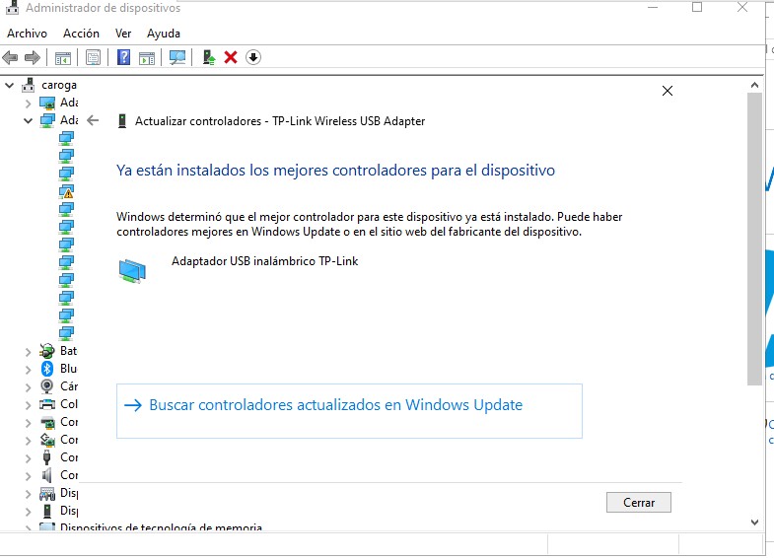Viewport: 774px width, 558px height.
Task: Collapse the caroga root computer node
Action: (x=9, y=85)
